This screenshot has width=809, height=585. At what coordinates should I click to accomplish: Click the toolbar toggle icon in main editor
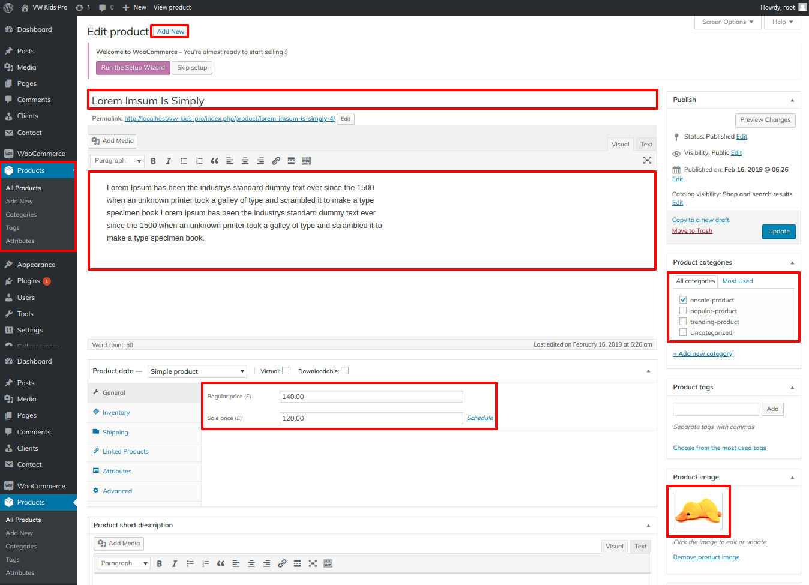tap(307, 161)
